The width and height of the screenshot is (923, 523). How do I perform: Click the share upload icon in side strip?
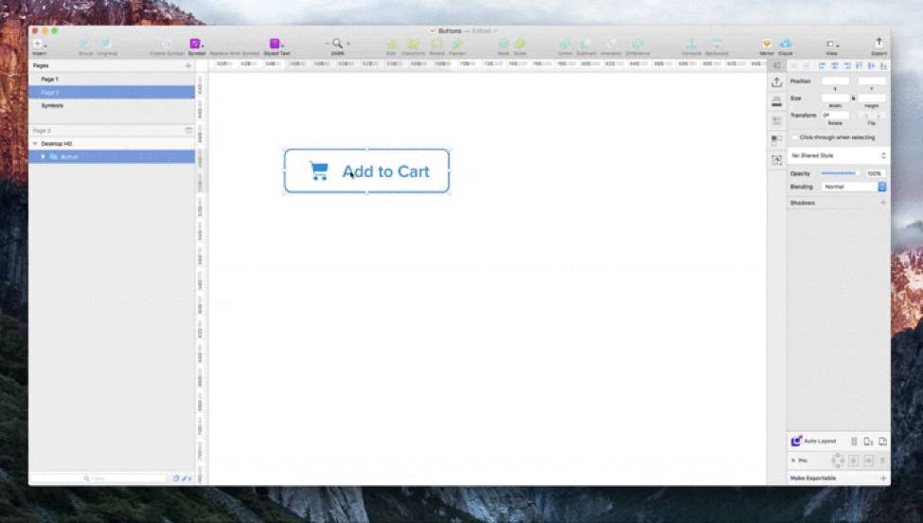click(x=776, y=82)
